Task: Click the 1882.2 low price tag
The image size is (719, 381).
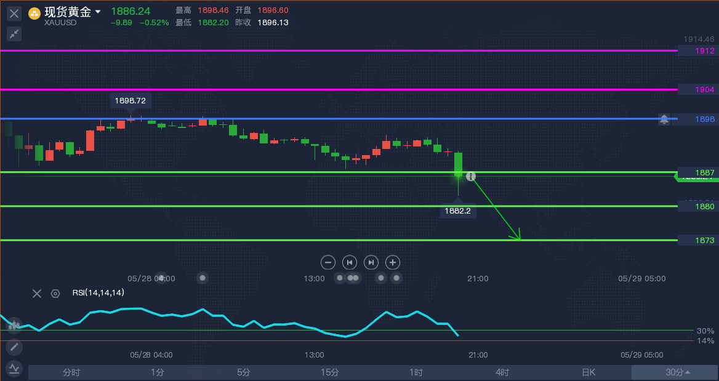Action: click(x=457, y=211)
